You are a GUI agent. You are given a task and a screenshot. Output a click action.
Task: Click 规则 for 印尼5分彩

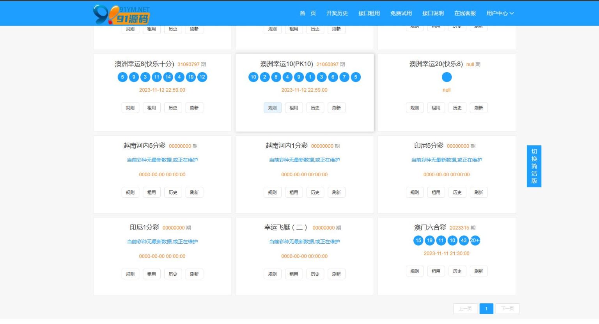(x=415, y=193)
